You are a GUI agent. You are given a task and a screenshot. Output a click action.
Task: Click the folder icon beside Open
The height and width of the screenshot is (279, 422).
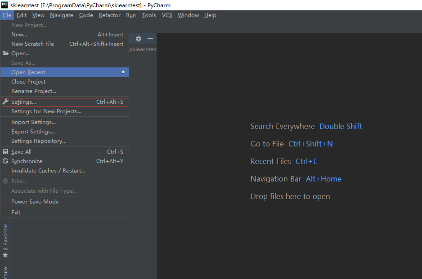(x=6, y=53)
